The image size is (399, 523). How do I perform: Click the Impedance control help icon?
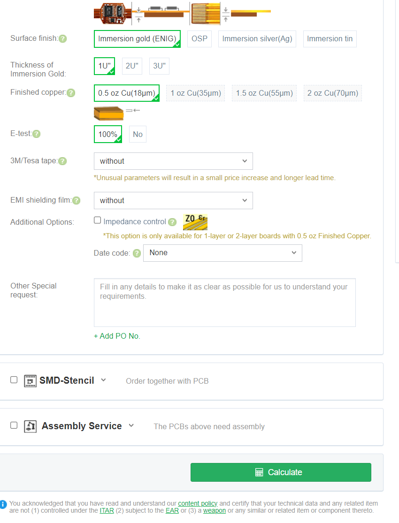pos(172,222)
